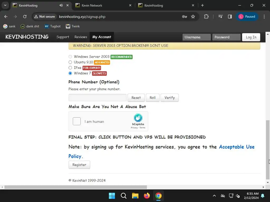Toggle the browser side panel icon
Viewport: 270px width, 202px height.
point(230,17)
